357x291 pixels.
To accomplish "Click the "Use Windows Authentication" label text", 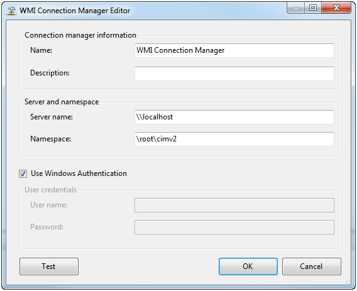I will point(79,173).
